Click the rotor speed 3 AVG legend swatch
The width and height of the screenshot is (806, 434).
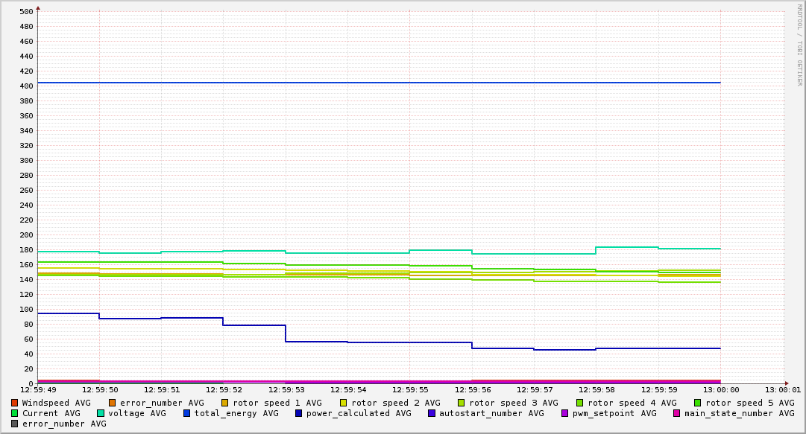point(462,403)
